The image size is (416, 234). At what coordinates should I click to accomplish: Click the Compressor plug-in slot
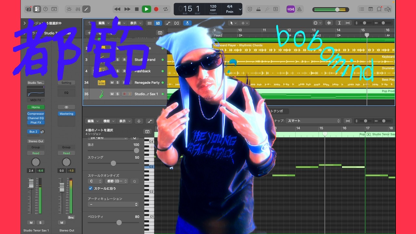[36, 114]
